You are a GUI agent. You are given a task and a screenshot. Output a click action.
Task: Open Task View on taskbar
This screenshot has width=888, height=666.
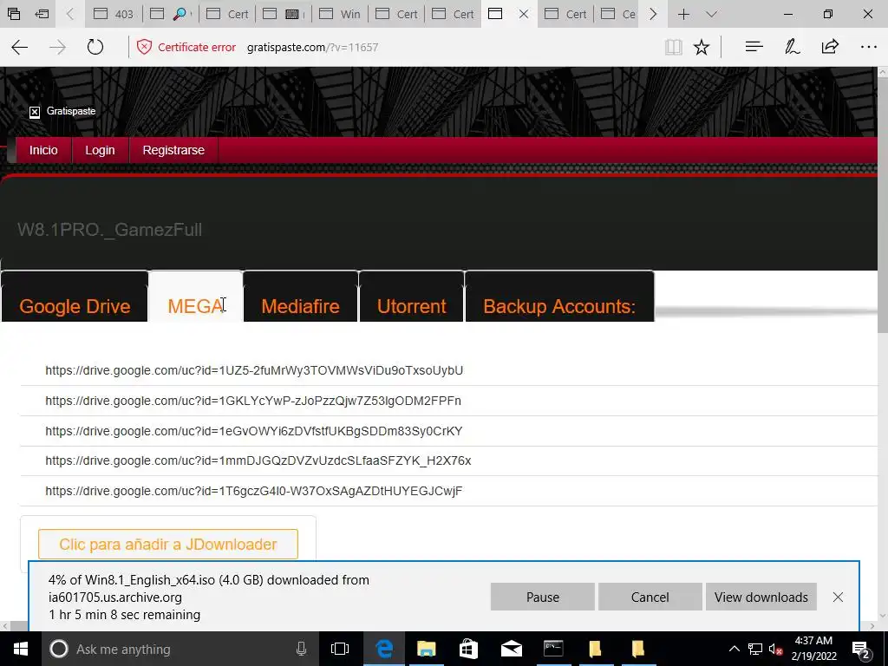[340, 649]
